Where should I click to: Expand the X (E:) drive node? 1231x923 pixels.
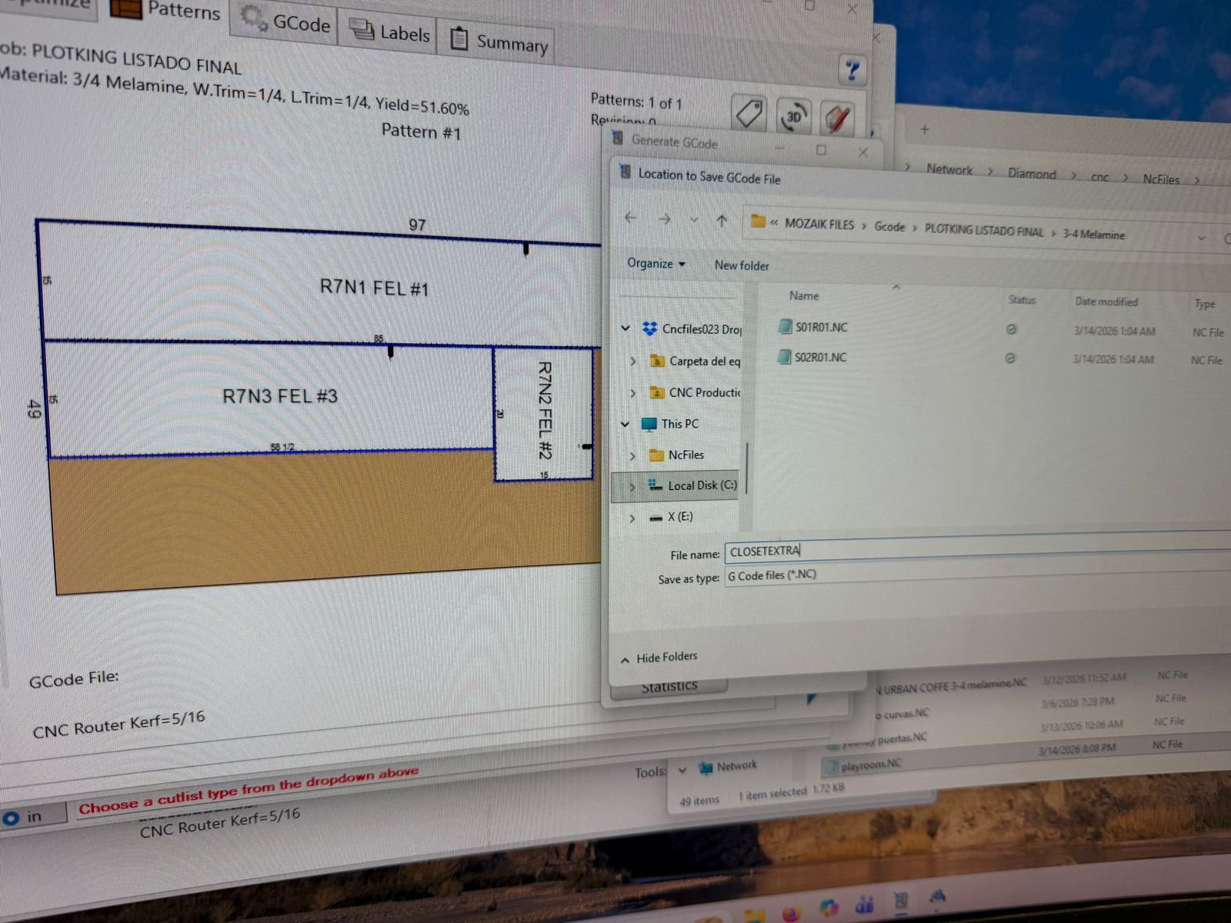coord(632,518)
